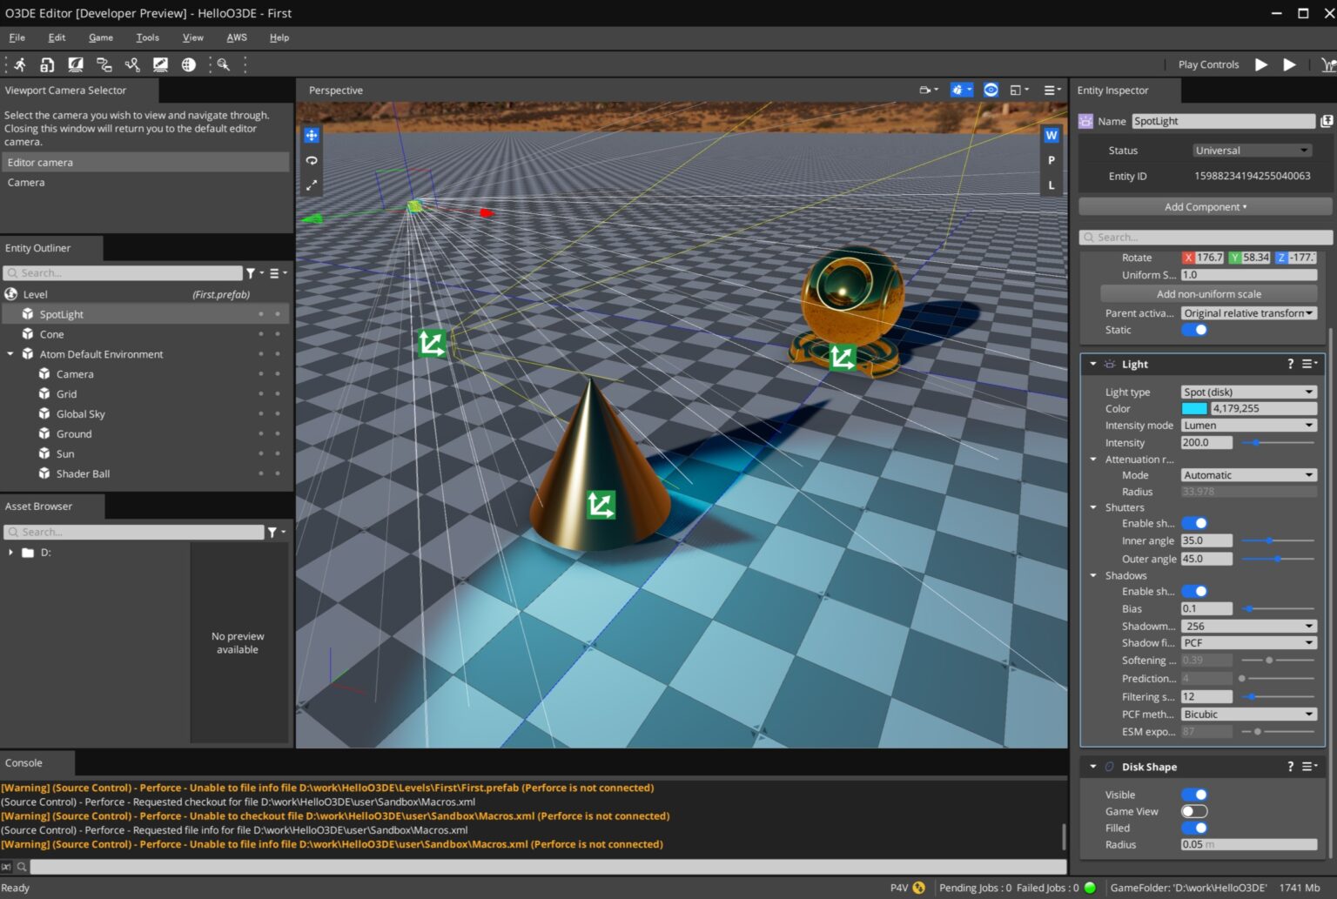Click the Add Component button
This screenshot has width=1337, height=899.
click(1205, 206)
